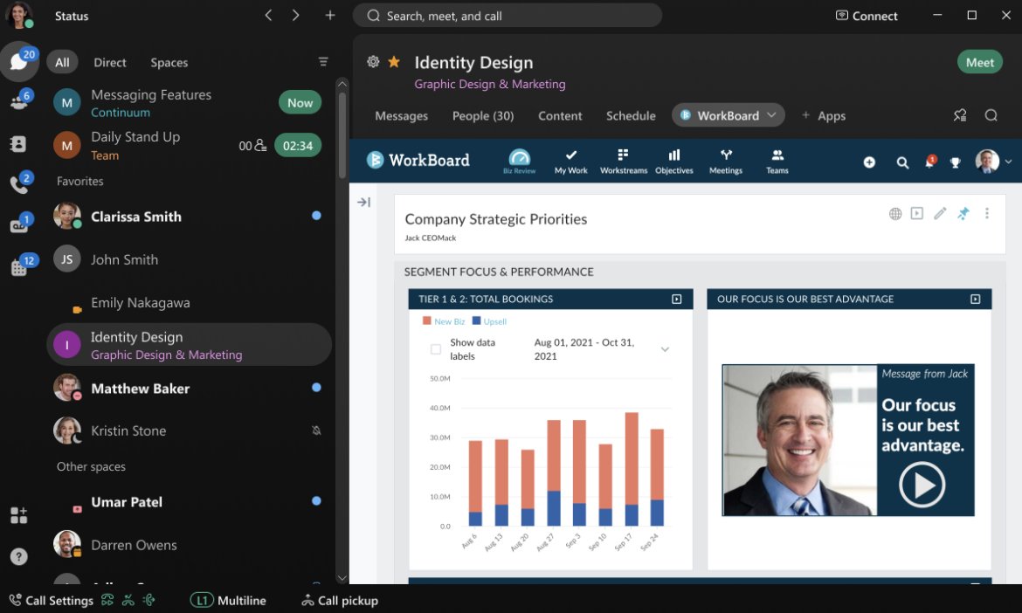Viewport: 1022px width, 613px height.
Task: Click the green Meet button
Action: (x=979, y=63)
